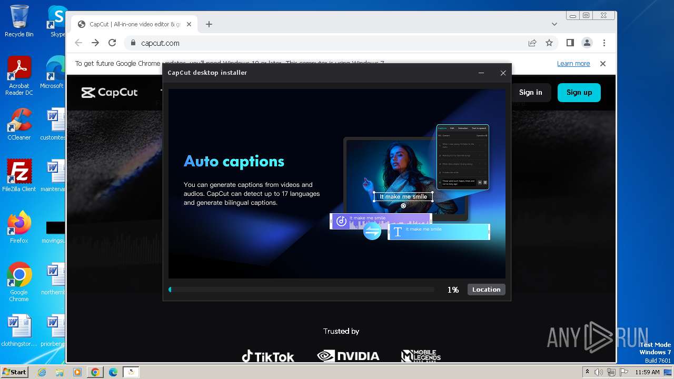
Task: Open Firefox desktop icon
Action: coord(19,227)
